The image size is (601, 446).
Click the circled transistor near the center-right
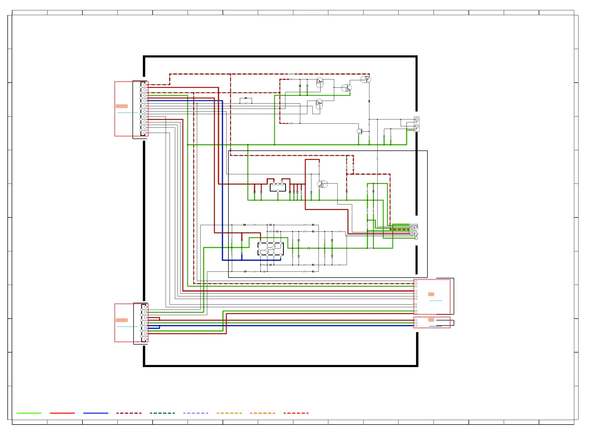322,184
